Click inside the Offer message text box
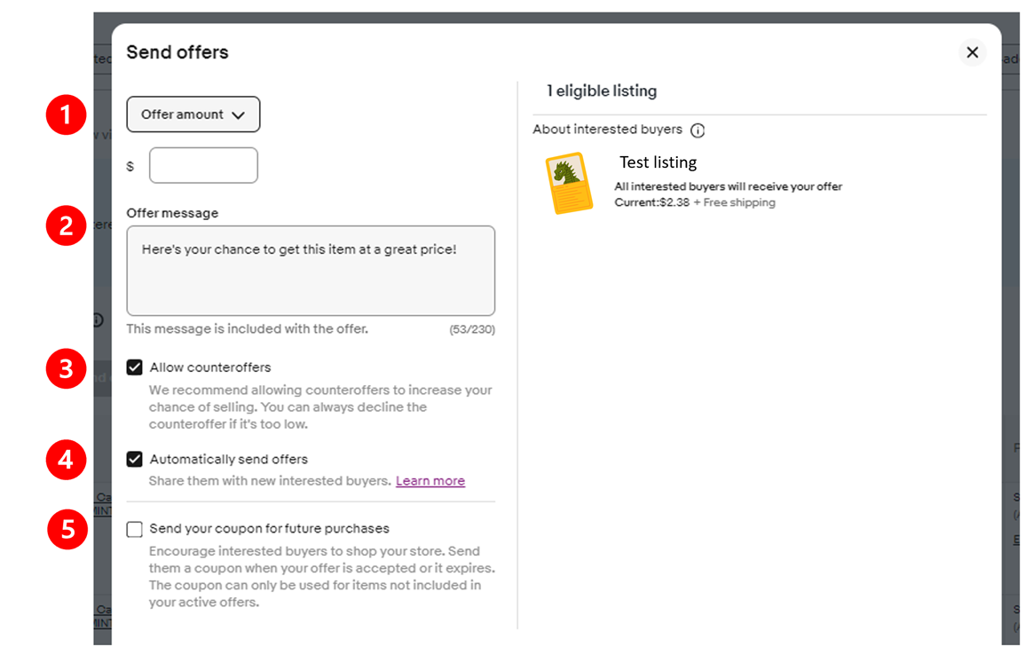 (311, 271)
